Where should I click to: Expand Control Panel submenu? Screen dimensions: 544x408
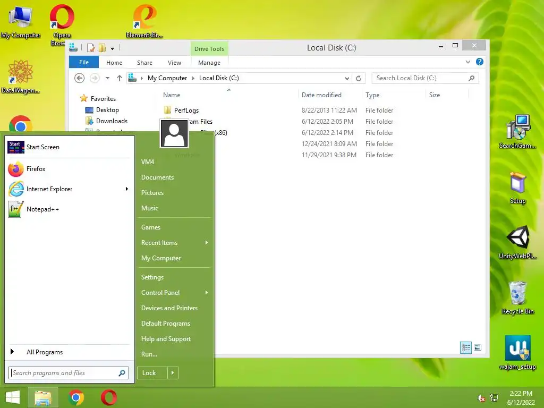(207, 293)
